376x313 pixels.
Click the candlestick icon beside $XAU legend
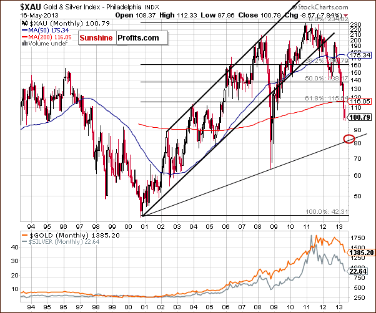coord(25,24)
